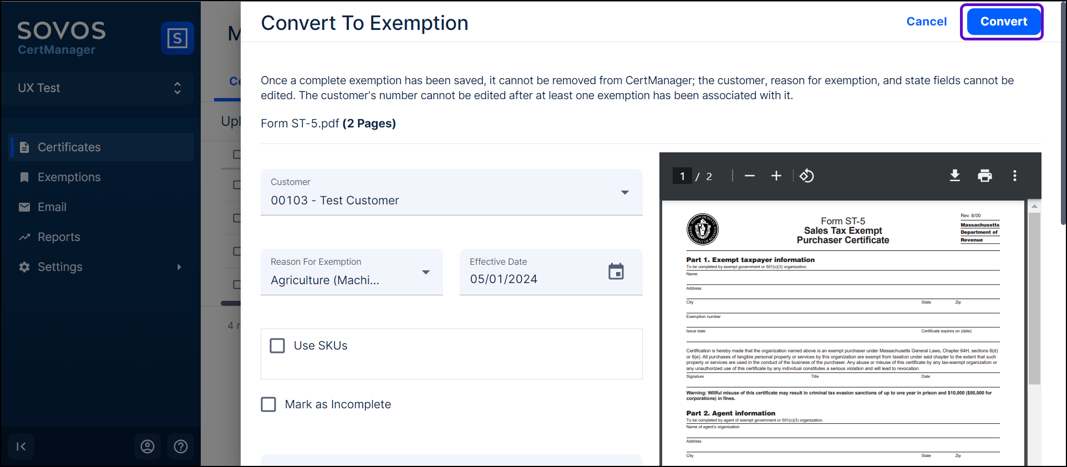Go to Exemptions in the sidebar
The image size is (1067, 467).
coord(69,177)
